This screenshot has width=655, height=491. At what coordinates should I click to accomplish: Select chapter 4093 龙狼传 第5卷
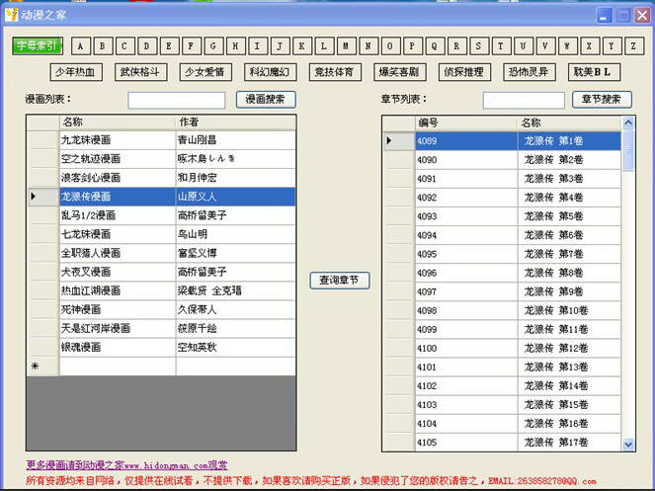(x=502, y=216)
